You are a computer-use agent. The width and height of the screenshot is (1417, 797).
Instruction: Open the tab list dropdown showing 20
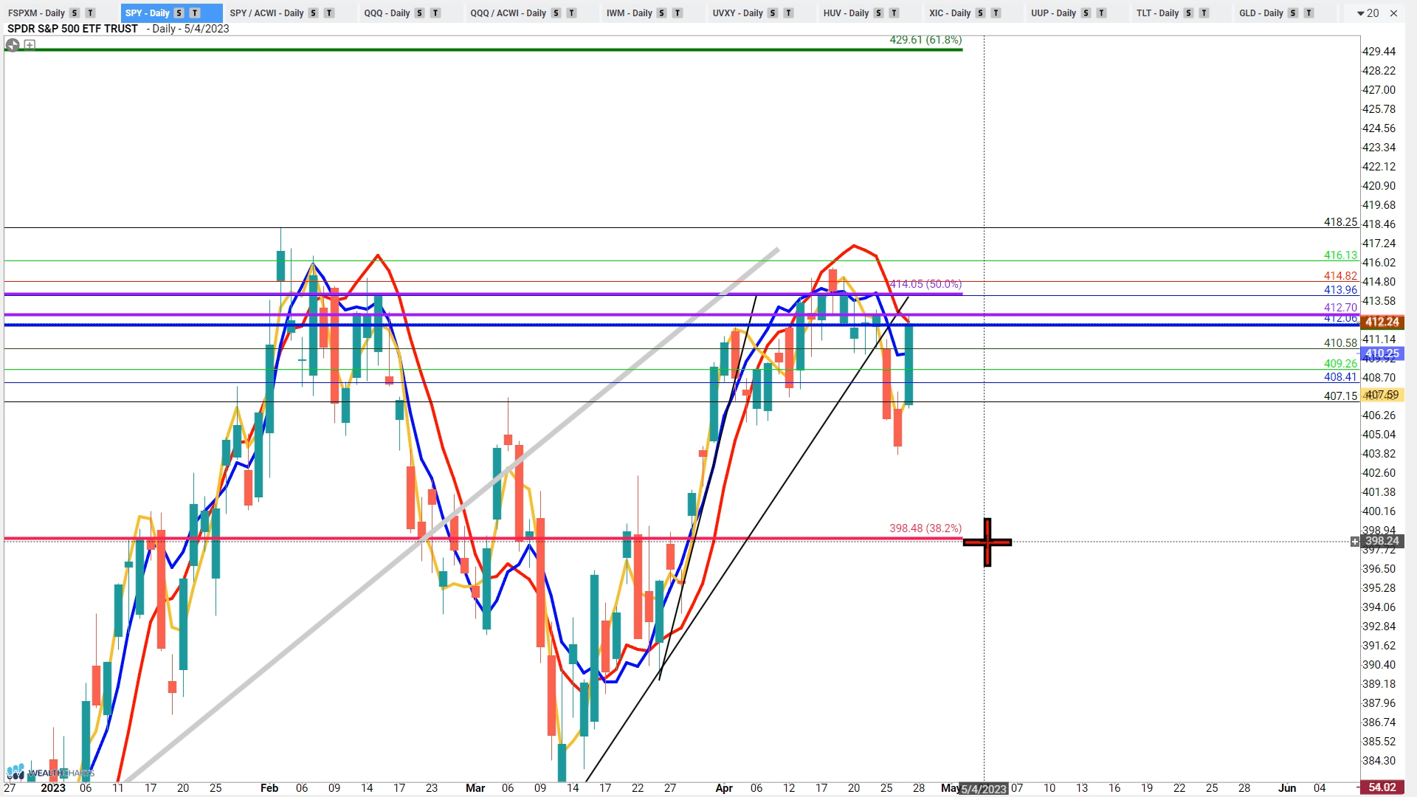[x=1368, y=13]
